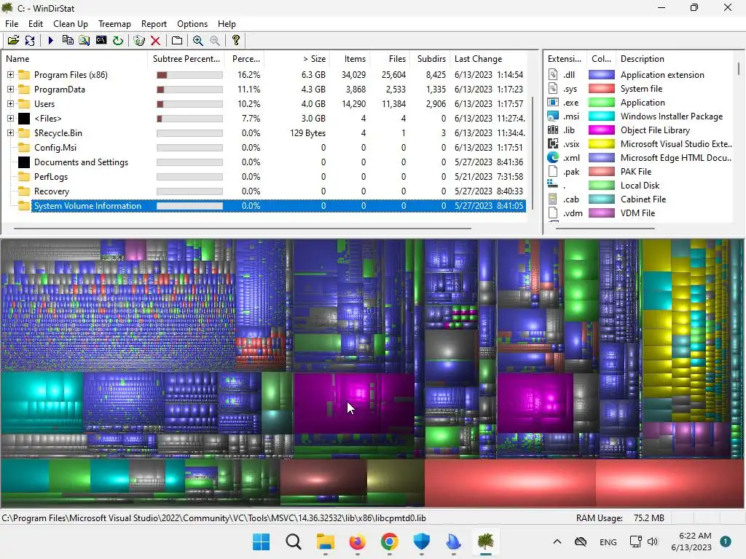Launch Google Chrome from the taskbar
The image size is (746, 559).
point(389,542)
